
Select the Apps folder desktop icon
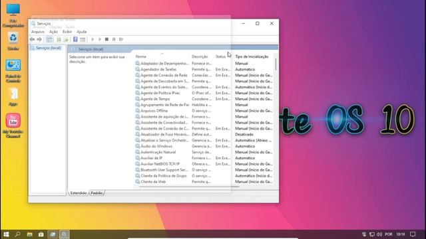point(13,97)
